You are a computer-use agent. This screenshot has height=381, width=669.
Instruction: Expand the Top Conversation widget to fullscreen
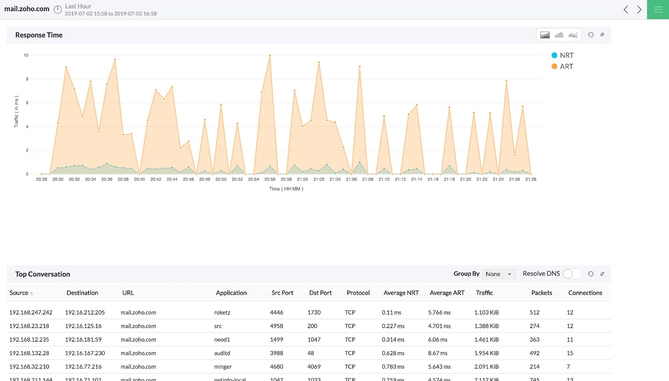coord(603,274)
